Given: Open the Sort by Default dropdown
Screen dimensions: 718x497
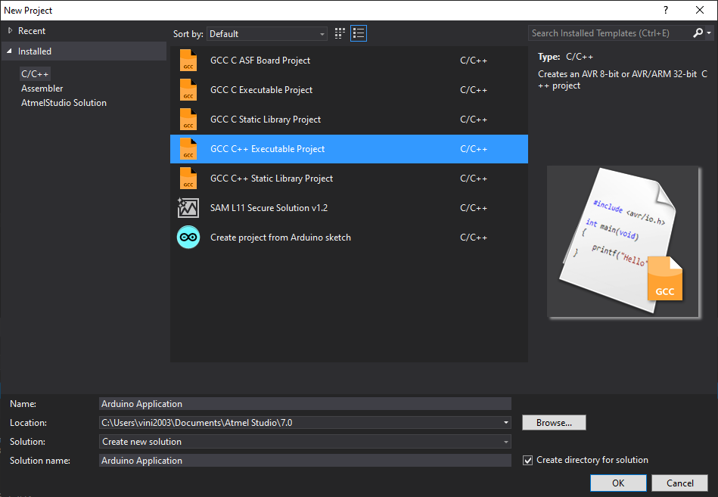Looking at the screenshot, I should click(267, 34).
